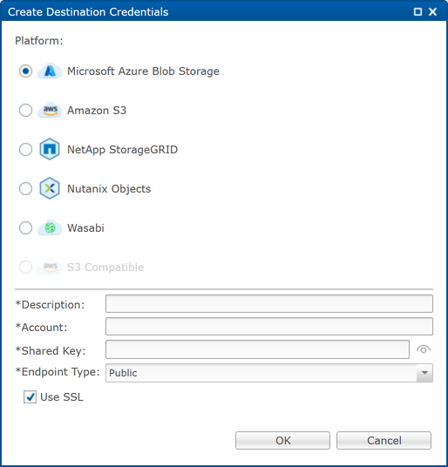Click the Public value in Endpoint Type
448x467 pixels.
(x=123, y=373)
